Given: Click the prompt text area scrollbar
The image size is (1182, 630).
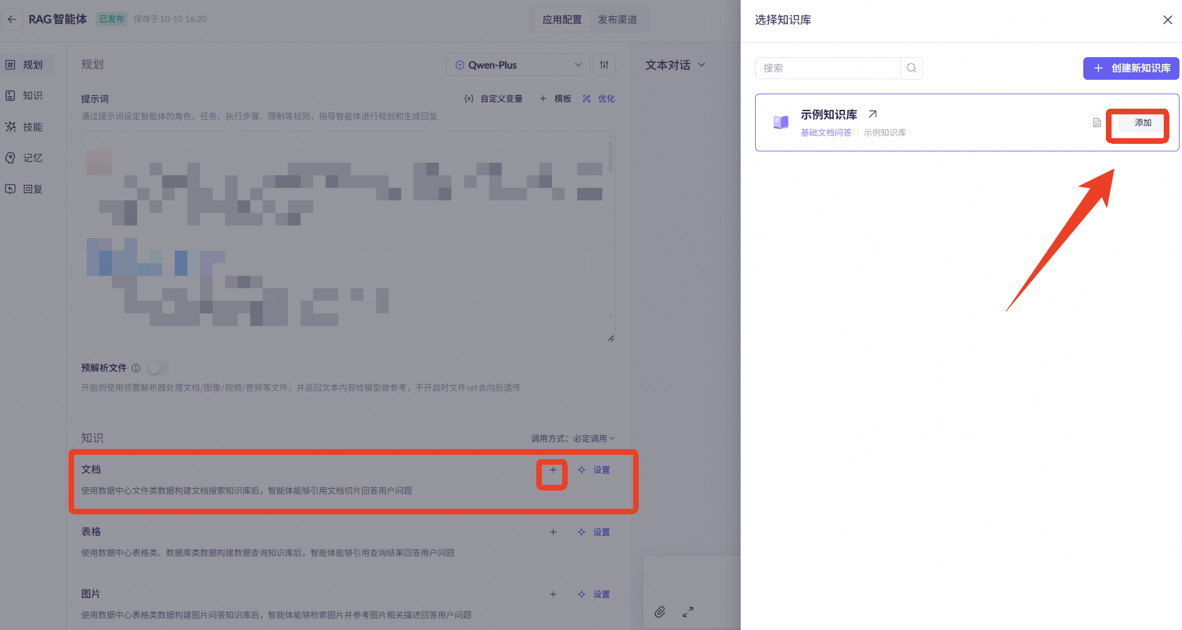Looking at the screenshot, I should click(x=610, y=157).
